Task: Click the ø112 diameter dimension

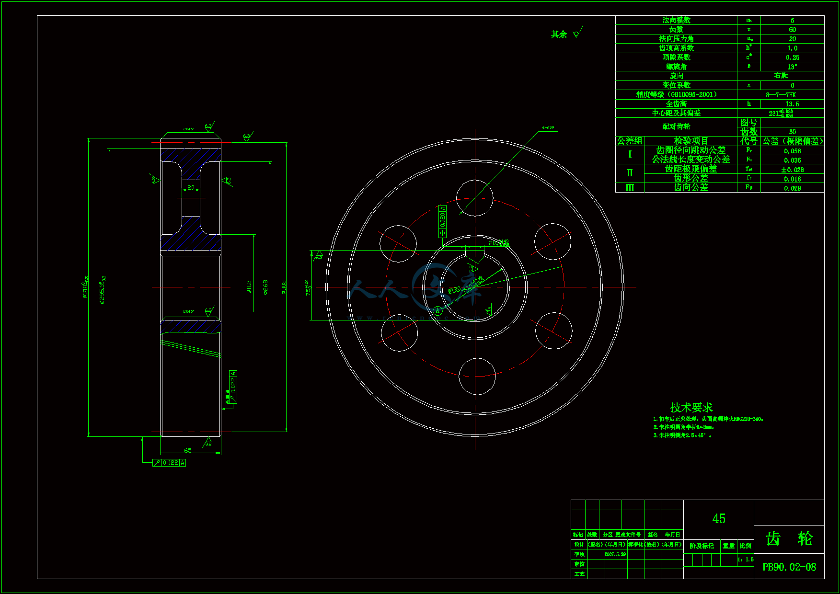Action: (x=249, y=287)
